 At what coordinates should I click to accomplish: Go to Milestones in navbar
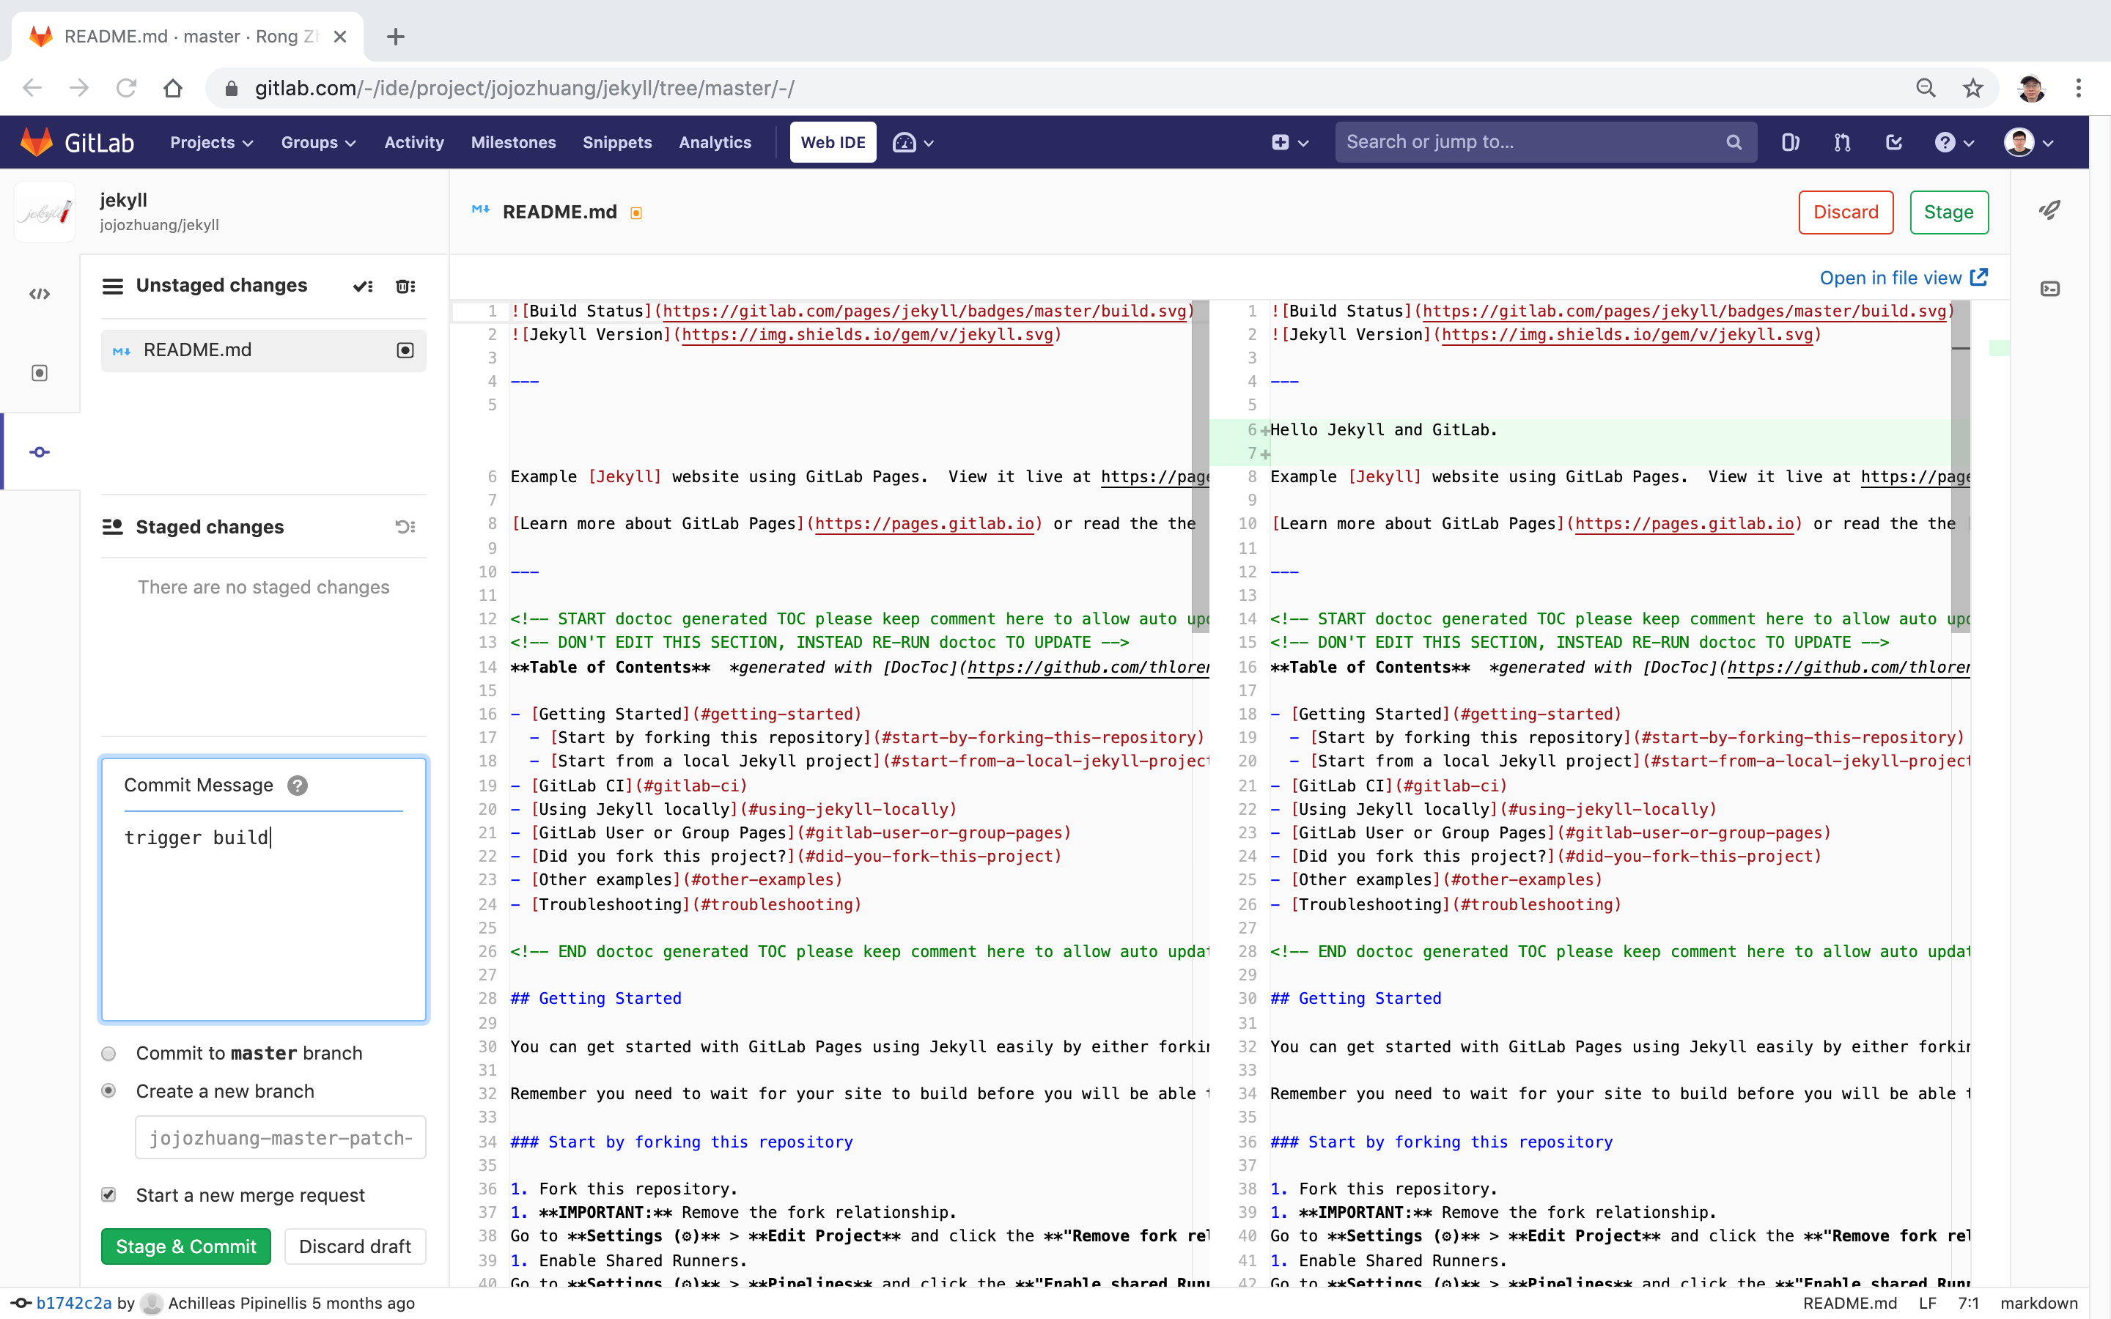click(513, 142)
